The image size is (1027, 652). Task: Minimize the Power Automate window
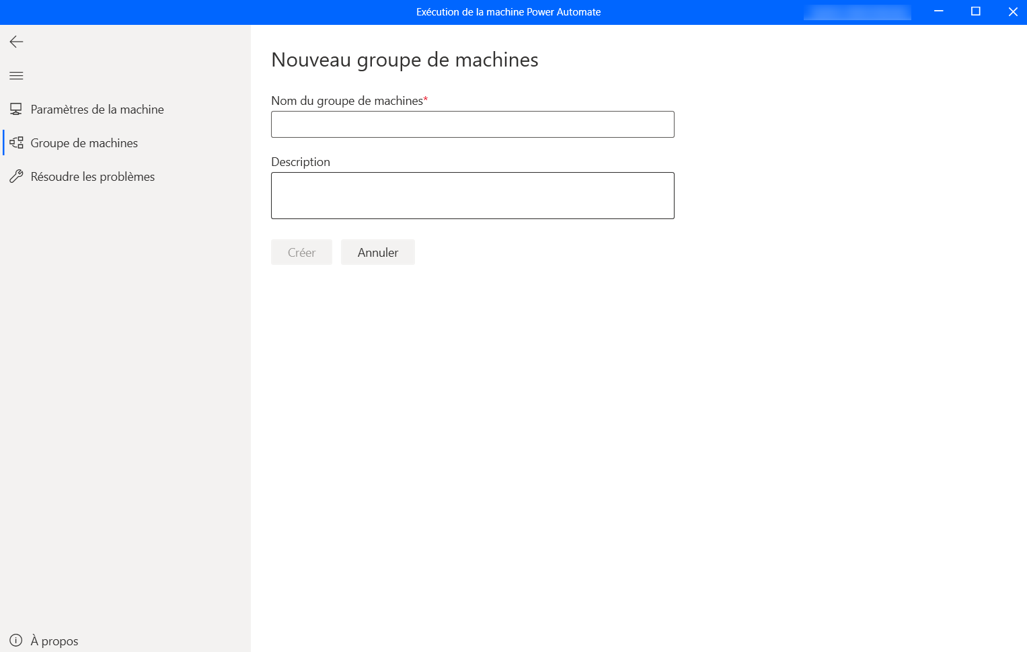click(939, 11)
